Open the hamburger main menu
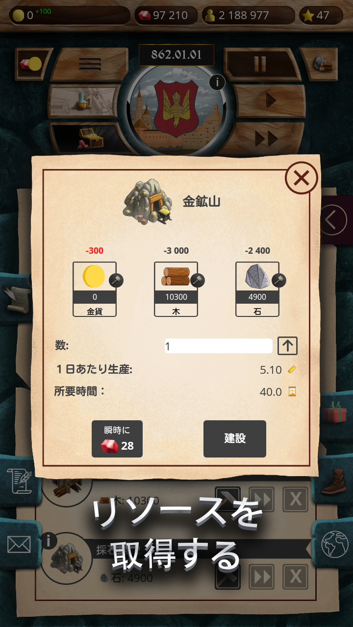Image resolution: width=353 pixels, height=627 pixels. (90, 64)
